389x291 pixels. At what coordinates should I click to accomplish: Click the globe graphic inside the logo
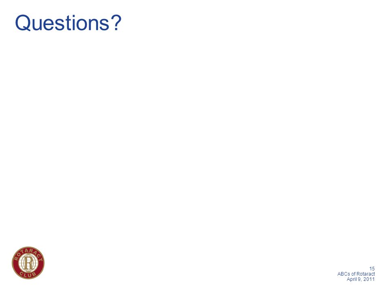pyautogui.click(x=28, y=263)
